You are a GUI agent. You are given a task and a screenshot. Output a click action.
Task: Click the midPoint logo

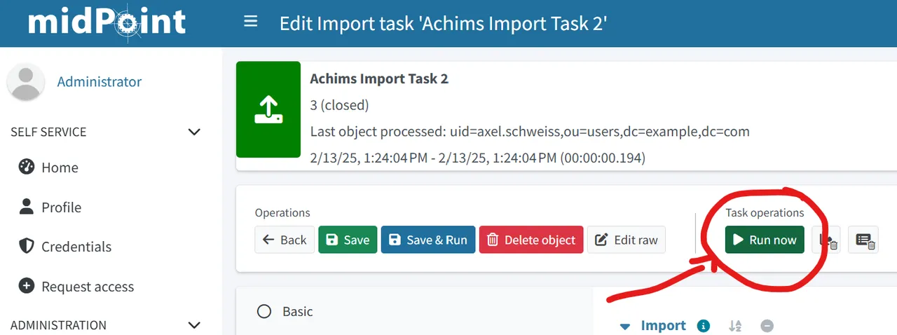tap(107, 22)
